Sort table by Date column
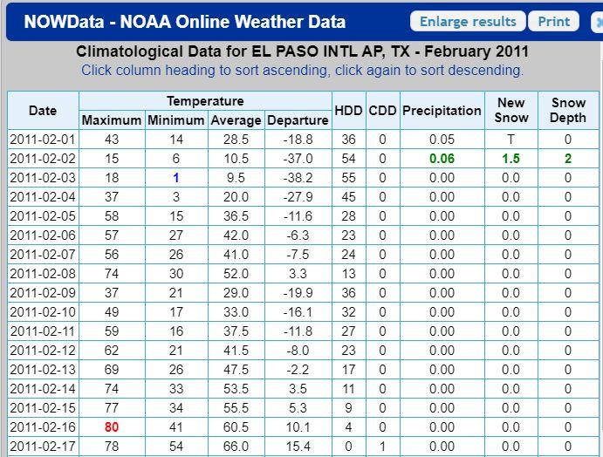The height and width of the screenshot is (457, 603). tap(43, 111)
